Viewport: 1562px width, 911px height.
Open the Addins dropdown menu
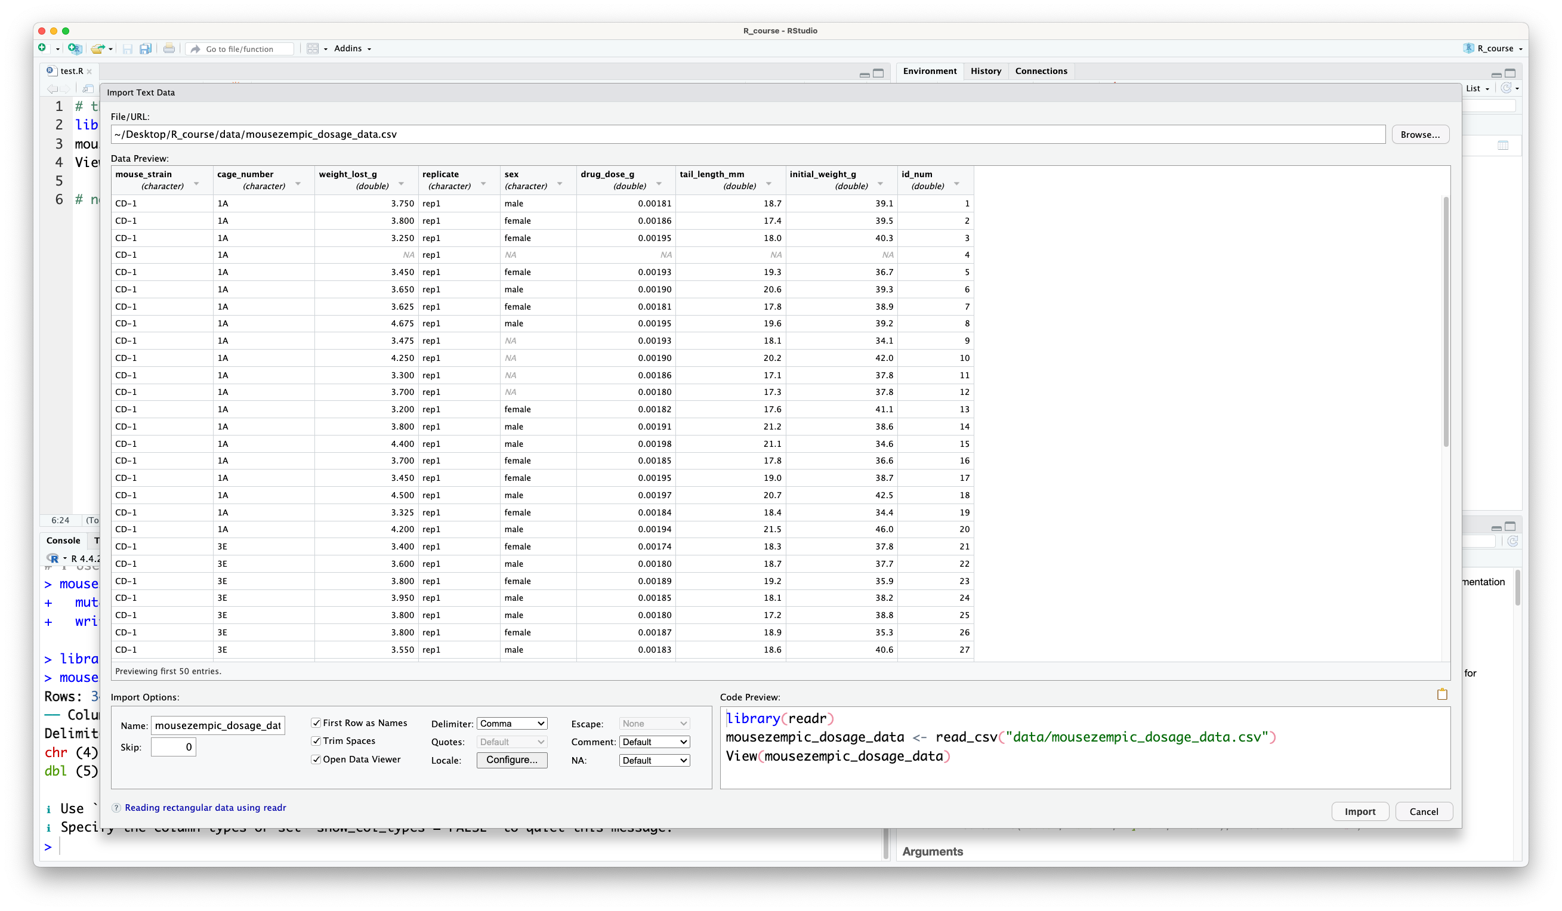click(353, 48)
